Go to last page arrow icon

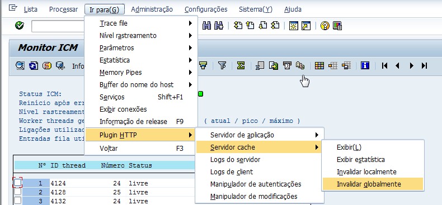(x=424, y=65)
